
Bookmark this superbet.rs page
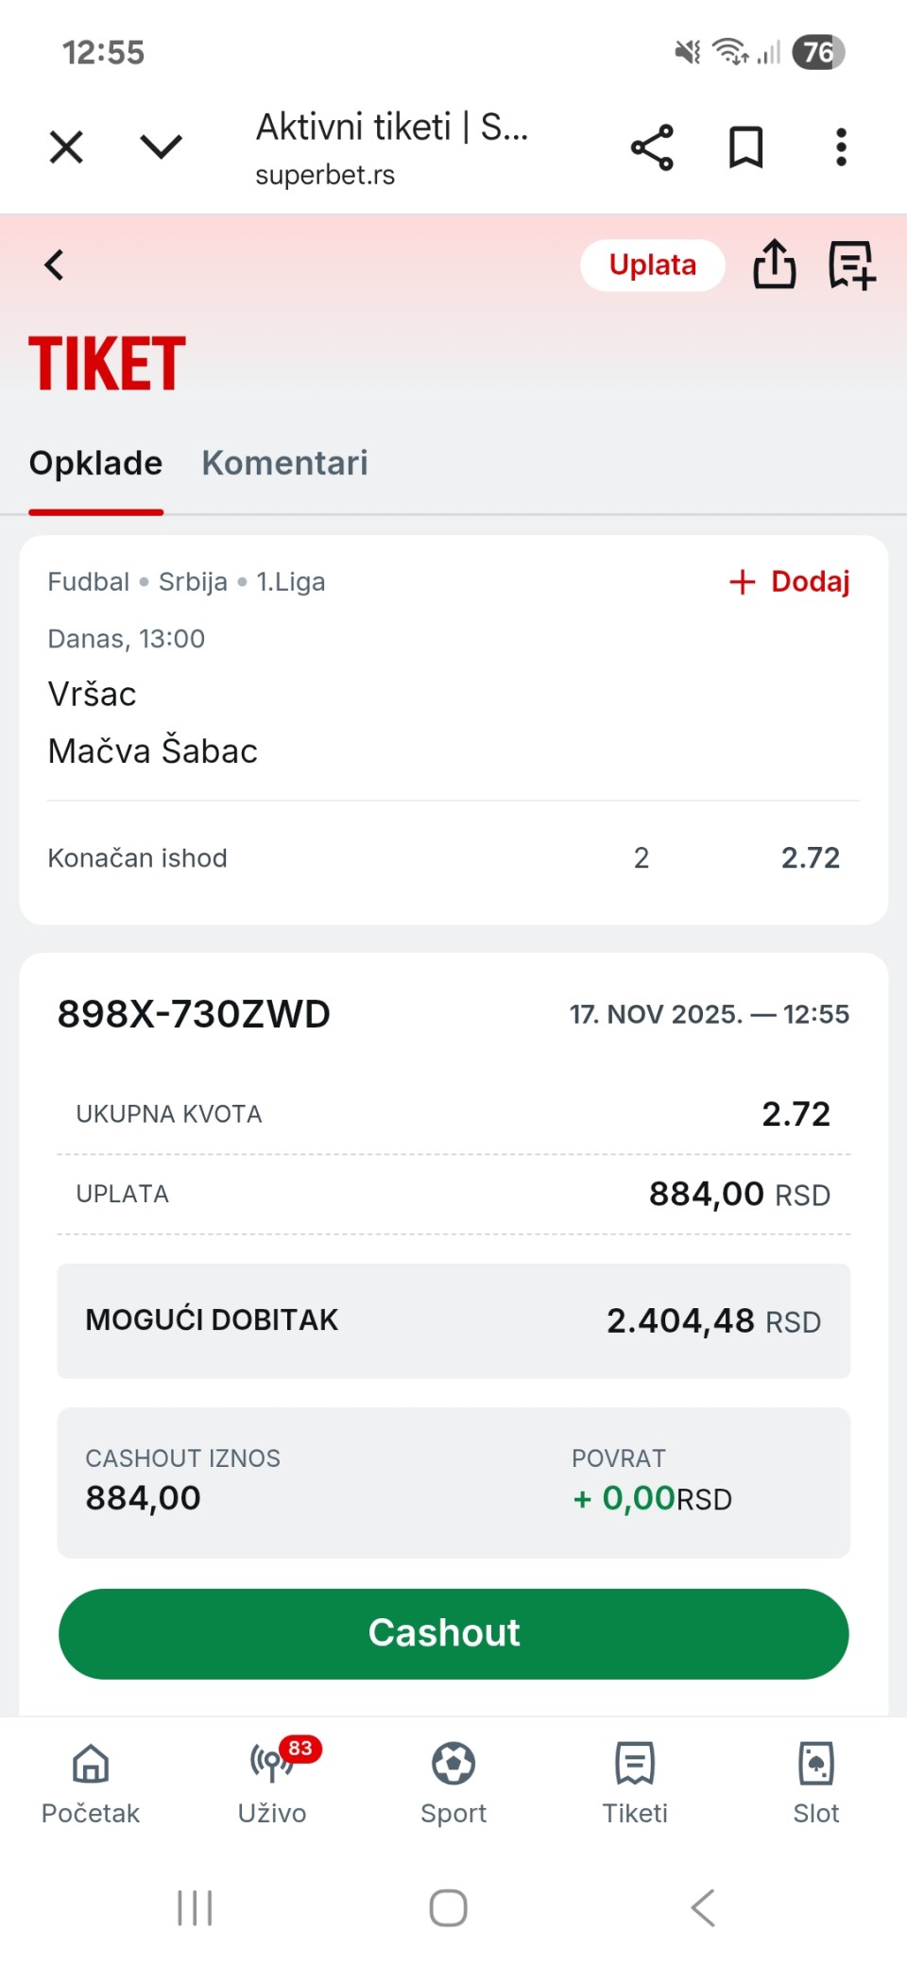(745, 147)
